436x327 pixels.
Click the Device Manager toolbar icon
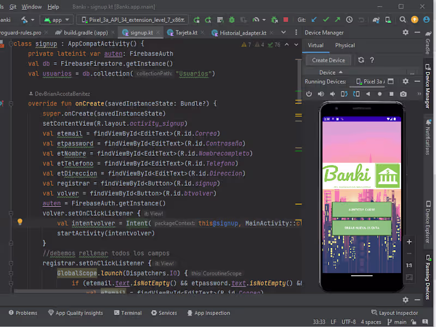[x=388, y=20]
